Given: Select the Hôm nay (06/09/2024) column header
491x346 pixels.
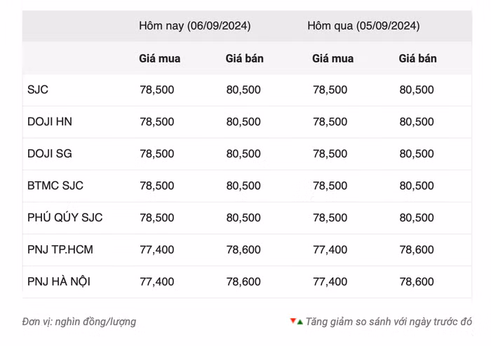Looking at the screenshot, I should (194, 26).
